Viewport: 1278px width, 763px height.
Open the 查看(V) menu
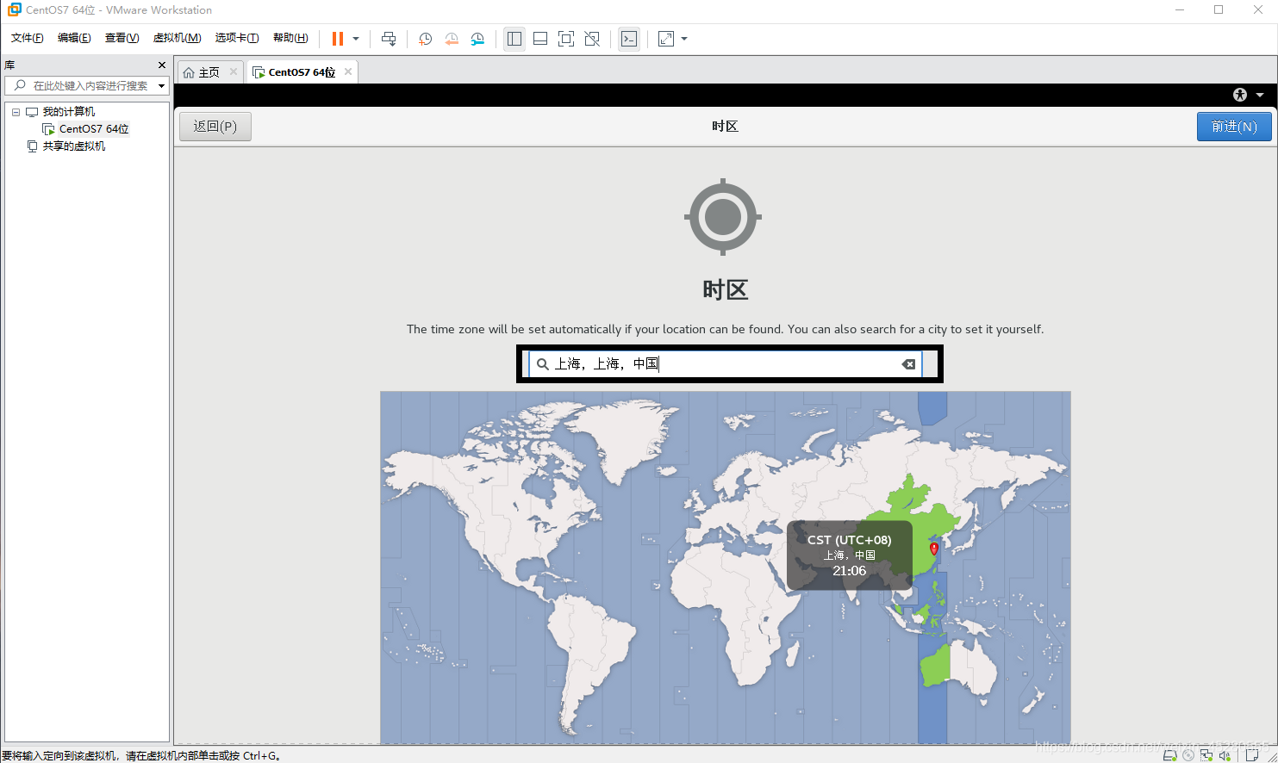(x=122, y=38)
